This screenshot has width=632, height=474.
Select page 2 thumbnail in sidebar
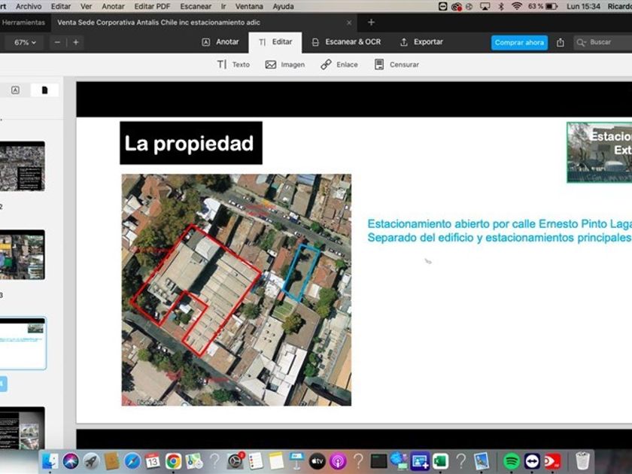pos(22,166)
